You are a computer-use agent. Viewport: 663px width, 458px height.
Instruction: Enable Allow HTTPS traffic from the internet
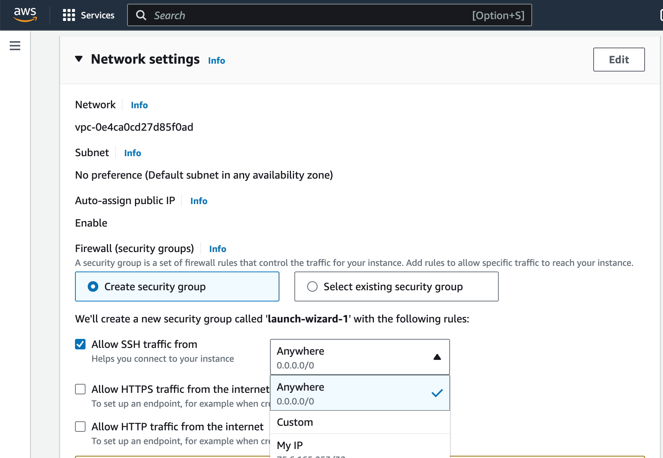(80, 389)
